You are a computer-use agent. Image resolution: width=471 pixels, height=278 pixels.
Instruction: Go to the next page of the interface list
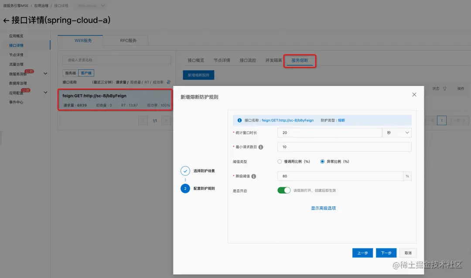166,120
